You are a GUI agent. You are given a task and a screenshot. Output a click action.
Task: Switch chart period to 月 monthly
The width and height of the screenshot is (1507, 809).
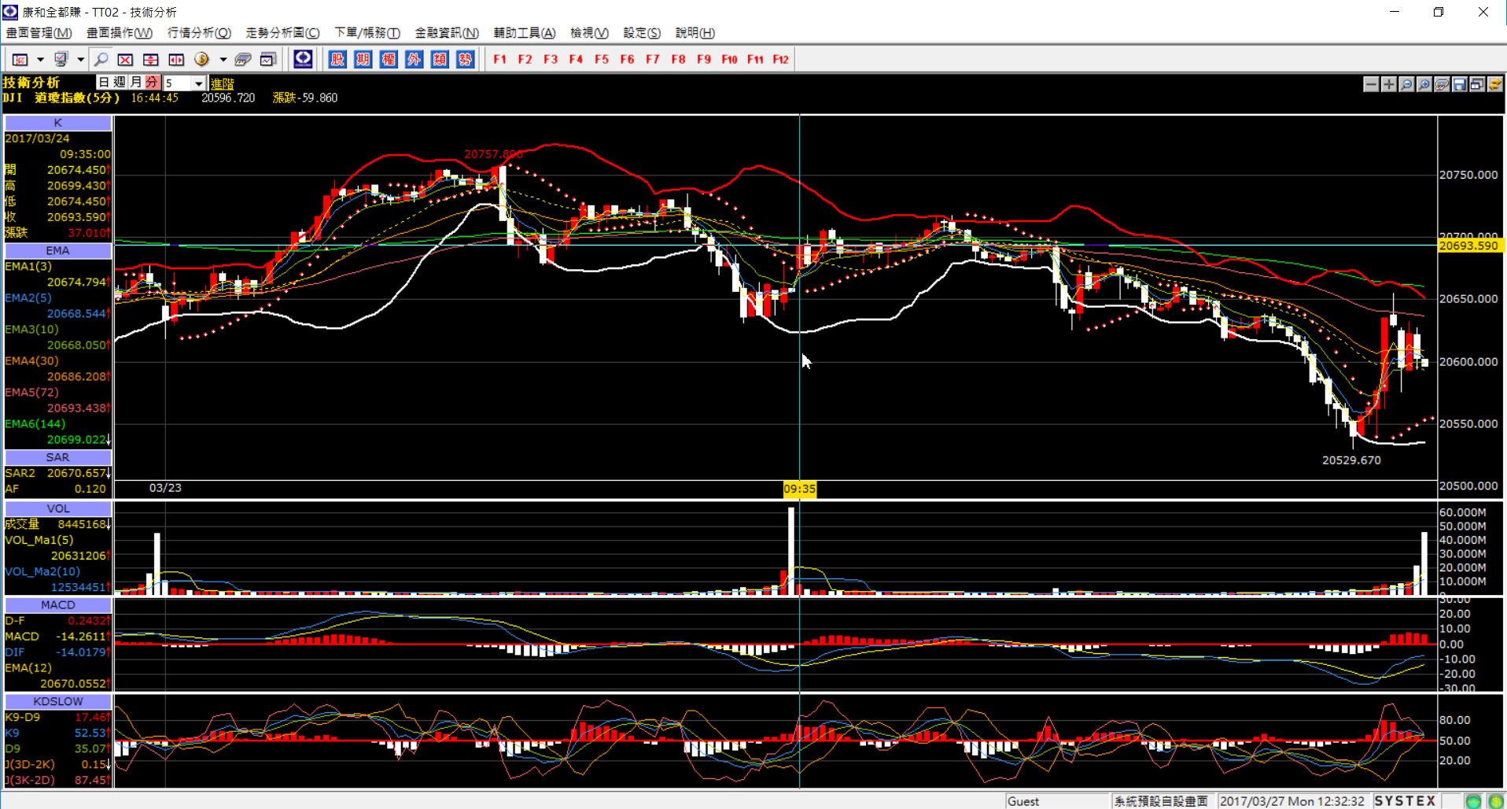pos(136,82)
